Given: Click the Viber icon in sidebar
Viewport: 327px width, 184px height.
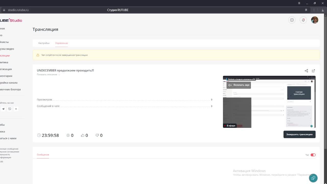Looking at the screenshot, I should click(10, 109).
